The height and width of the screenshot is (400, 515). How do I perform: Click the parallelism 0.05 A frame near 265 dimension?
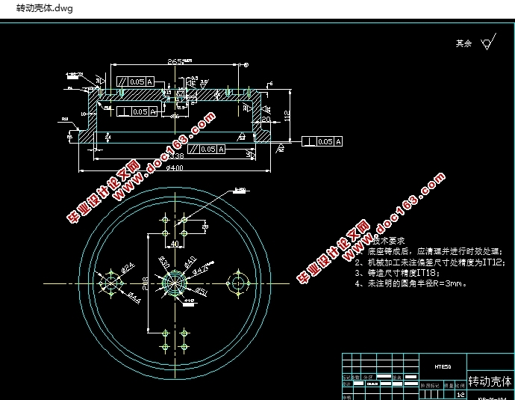tap(135, 81)
